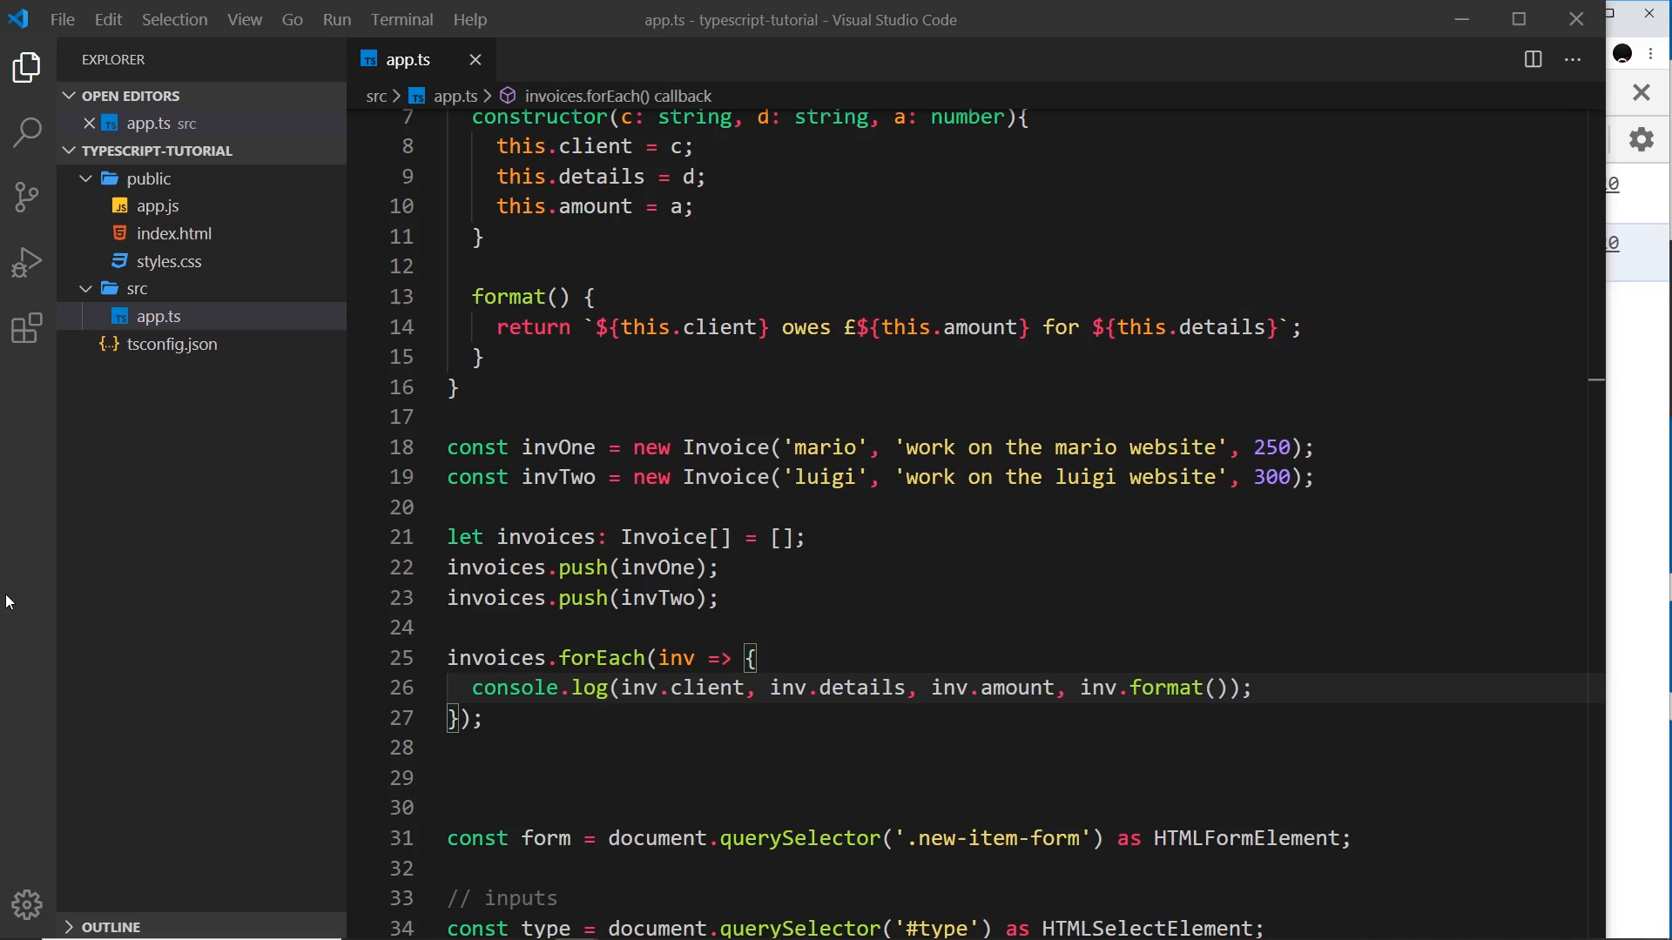Click the src breadcrumb segment
Screen dimensions: 1672x940
coord(376,96)
